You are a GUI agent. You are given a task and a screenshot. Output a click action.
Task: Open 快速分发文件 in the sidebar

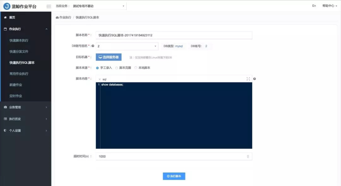click(x=19, y=52)
